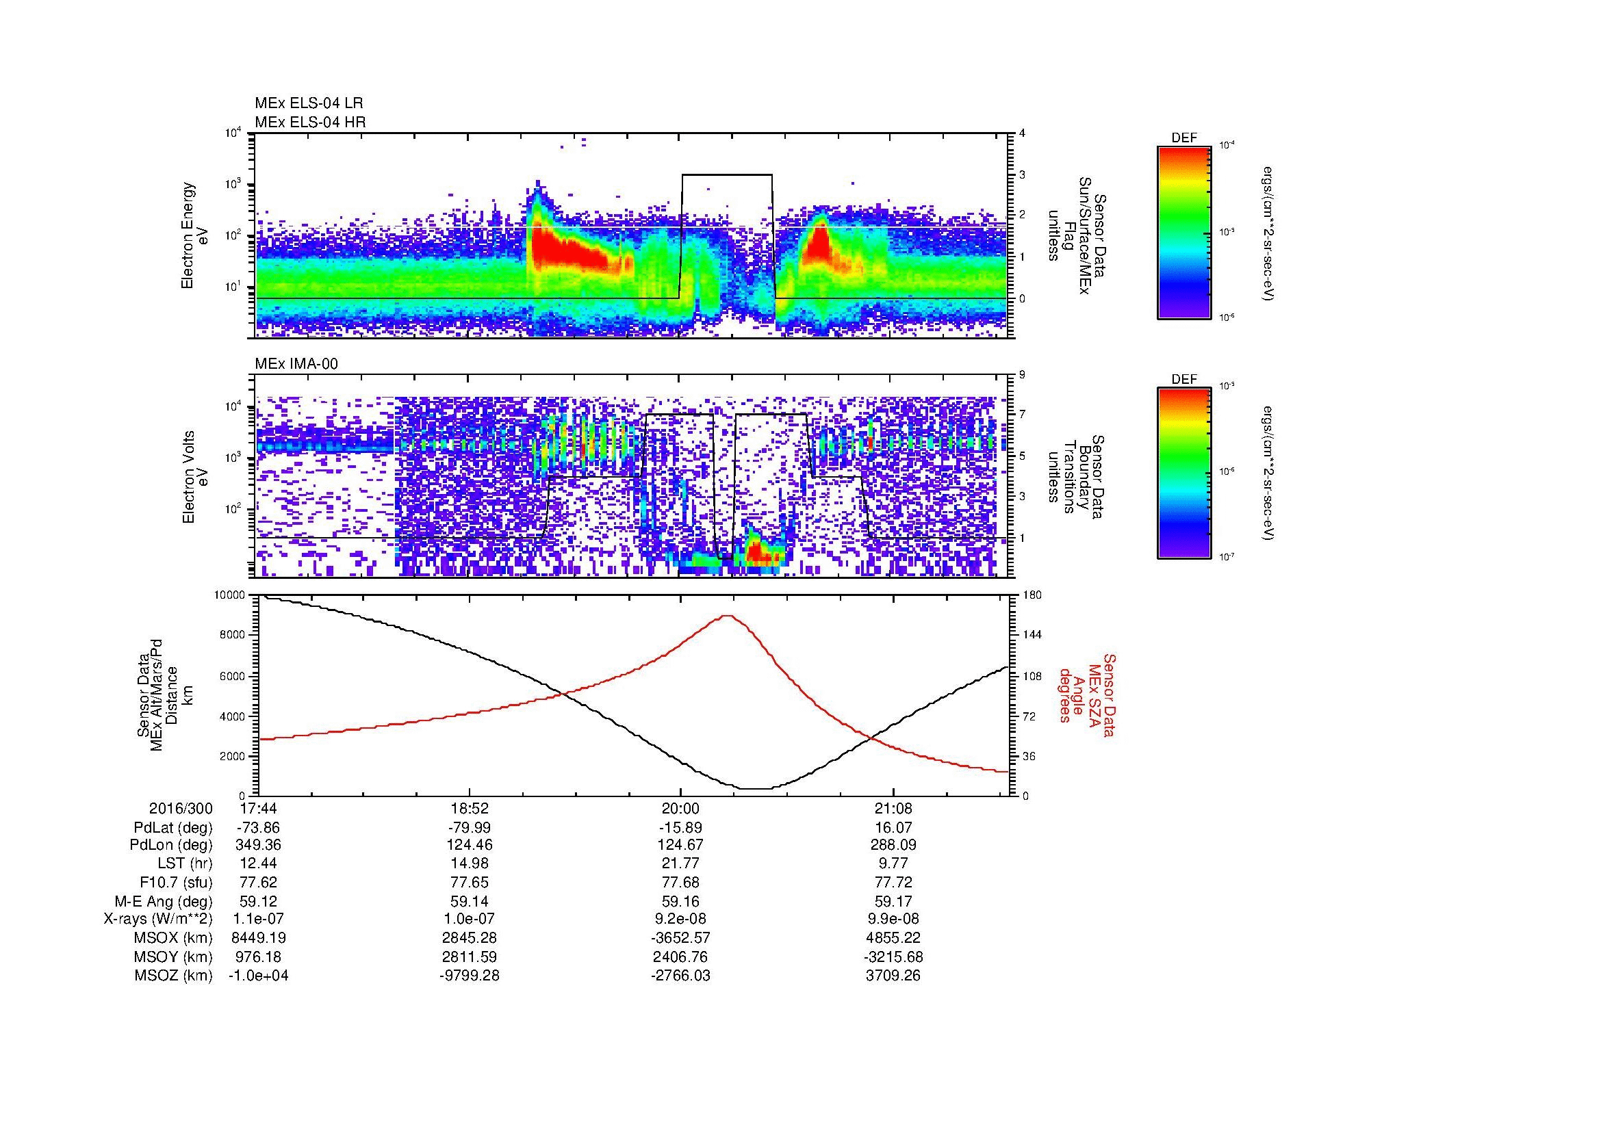Click the PdLon value '349.36'
This screenshot has width=1601, height=1131.
click(x=258, y=845)
